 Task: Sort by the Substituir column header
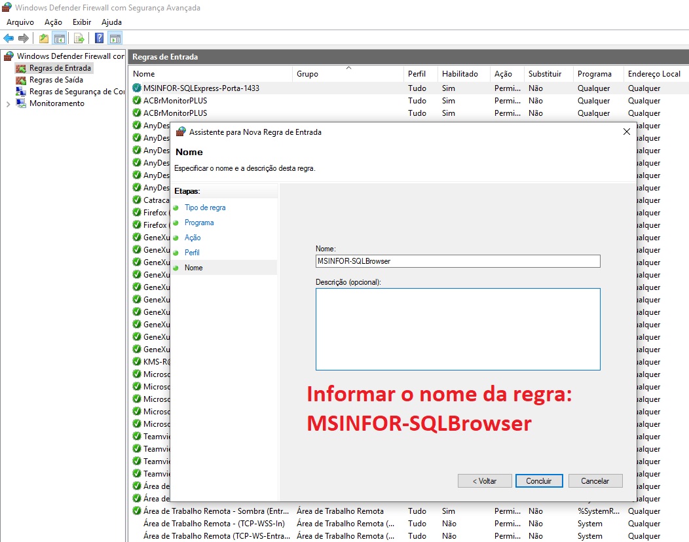(549, 74)
